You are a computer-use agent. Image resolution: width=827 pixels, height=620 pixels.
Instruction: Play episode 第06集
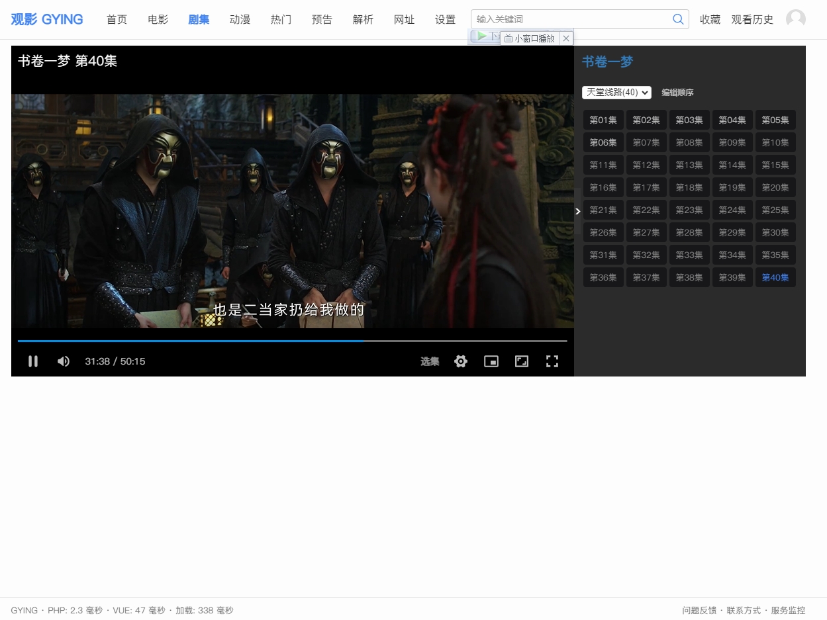click(603, 142)
